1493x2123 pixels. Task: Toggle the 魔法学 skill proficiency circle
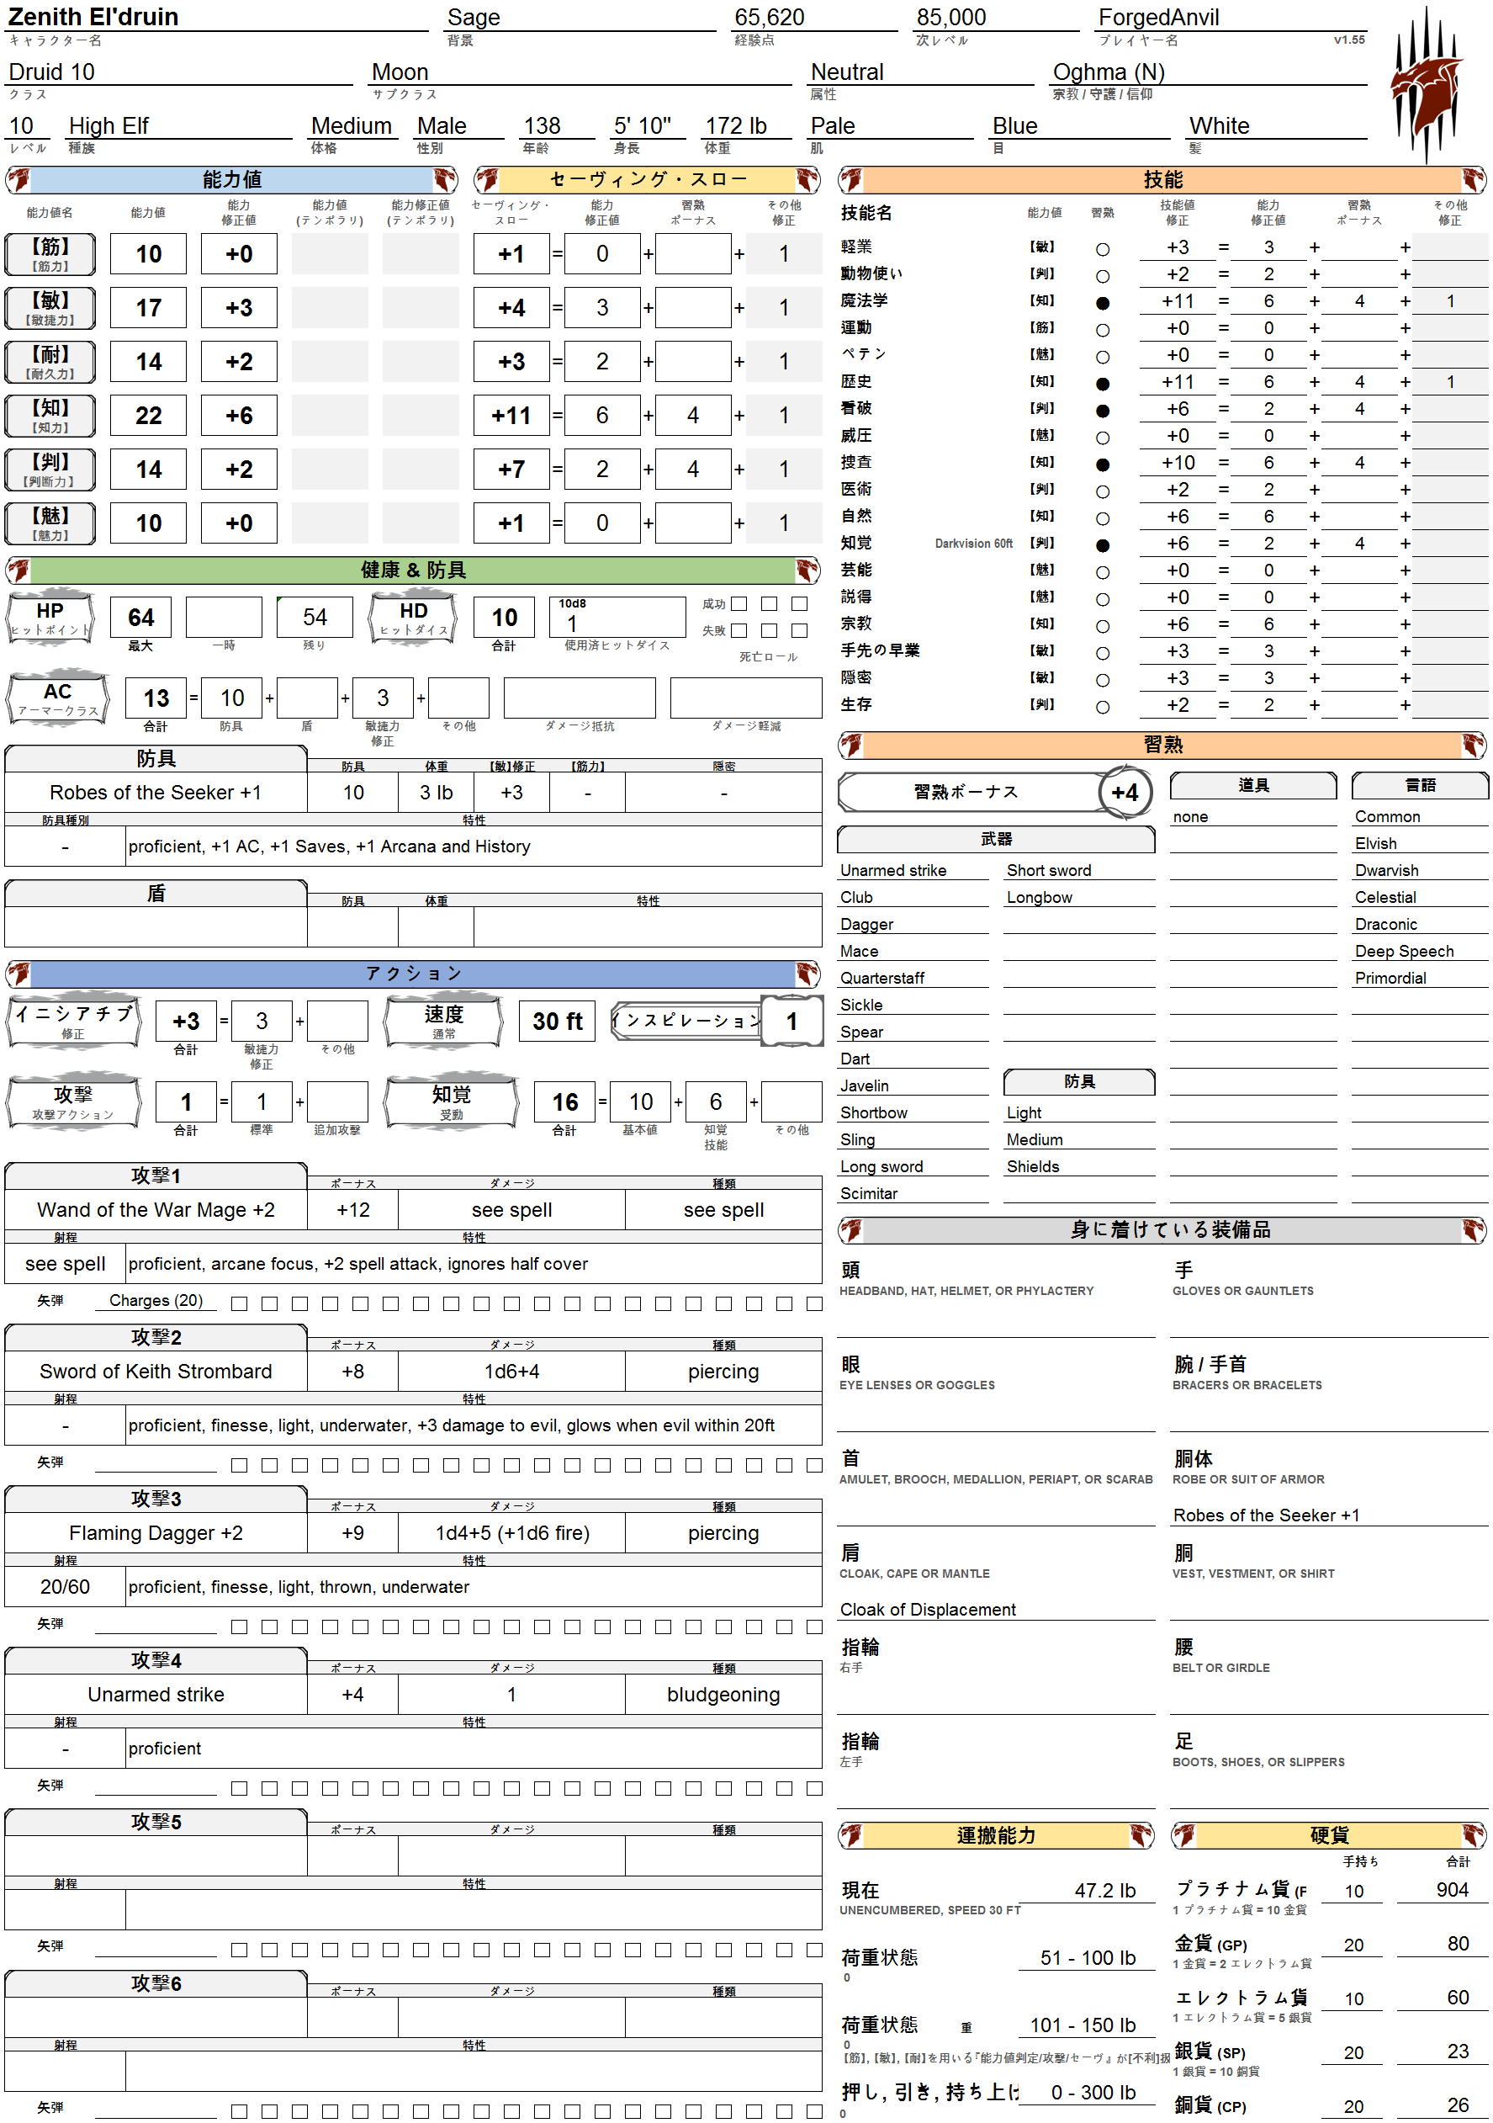pos(1102,302)
